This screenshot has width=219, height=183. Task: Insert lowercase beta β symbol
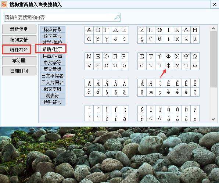tap(98, 39)
